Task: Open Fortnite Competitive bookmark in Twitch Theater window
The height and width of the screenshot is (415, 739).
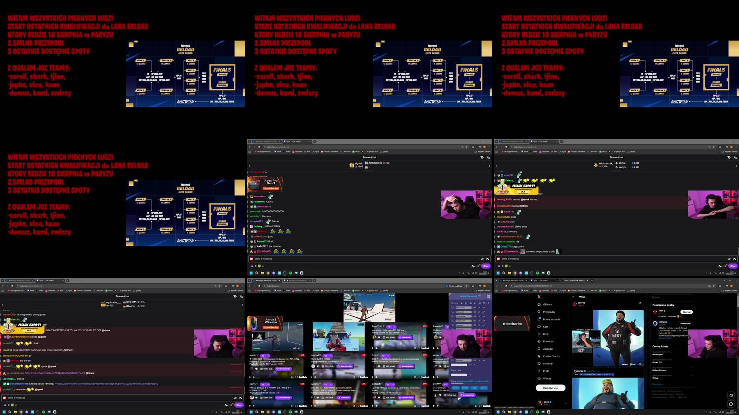Action: click(x=330, y=291)
